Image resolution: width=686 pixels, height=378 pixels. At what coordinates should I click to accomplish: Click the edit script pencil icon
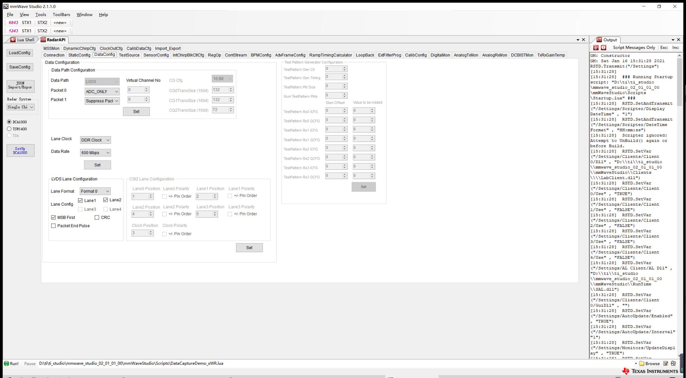pyautogui.click(x=666, y=363)
